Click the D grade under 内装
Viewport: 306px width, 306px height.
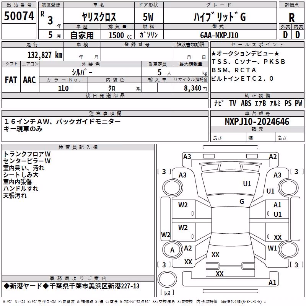pos(298,35)
